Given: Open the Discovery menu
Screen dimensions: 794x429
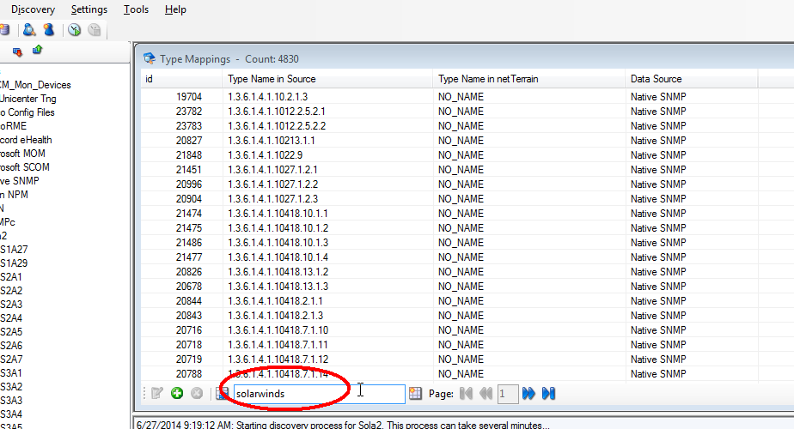Looking at the screenshot, I should tap(33, 9).
